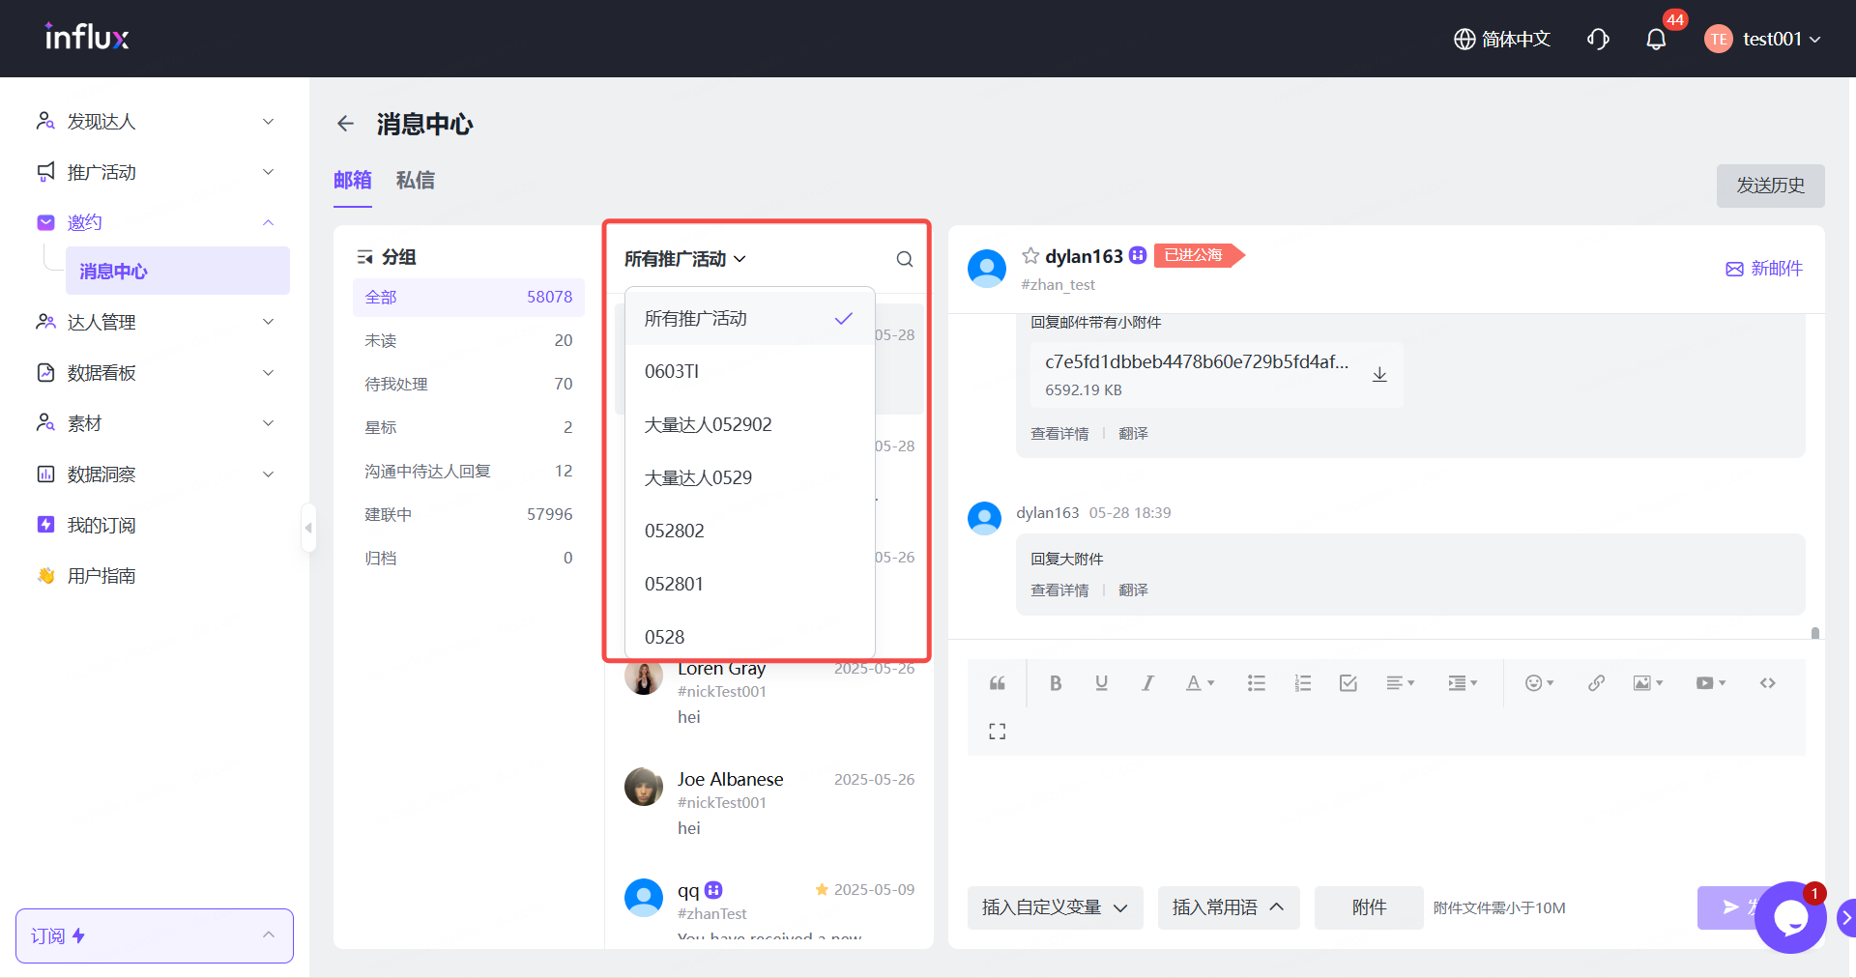The width and height of the screenshot is (1856, 978).
Task: Apply blockquote formatting in editor
Action: (998, 683)
